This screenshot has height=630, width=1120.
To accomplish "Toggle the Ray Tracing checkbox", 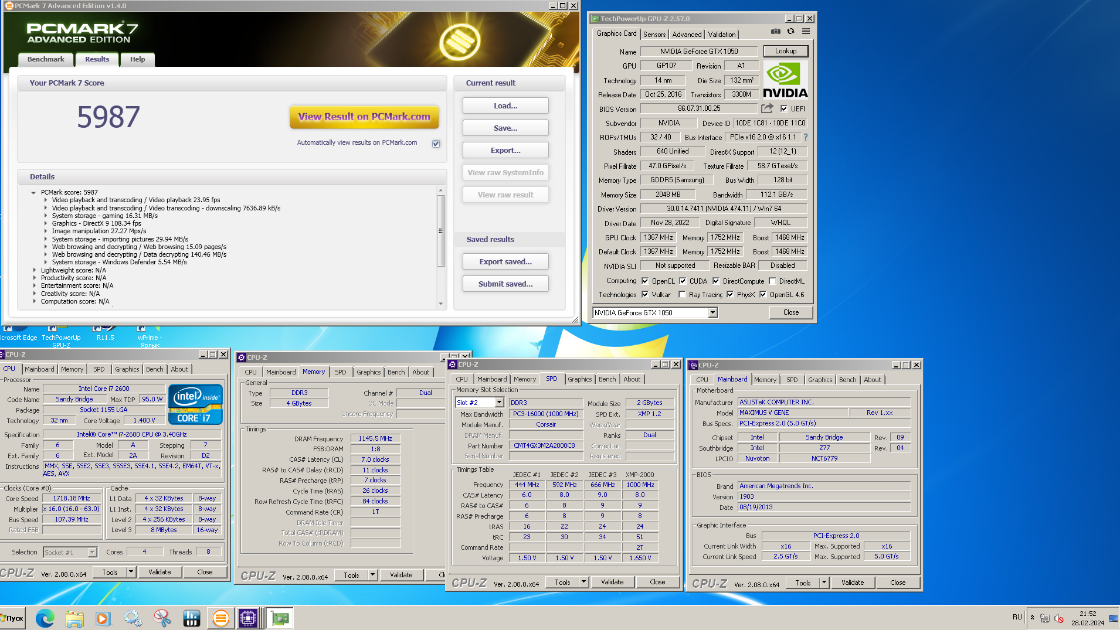I will 682,294.
